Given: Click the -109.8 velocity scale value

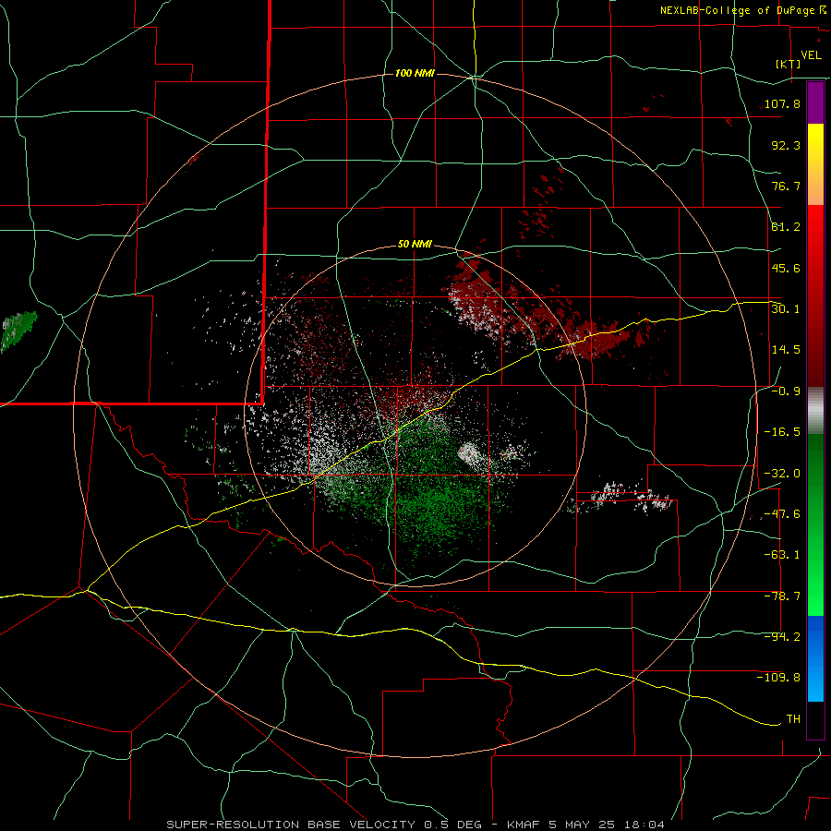Looking at the screenshot, I should [778, 678].
